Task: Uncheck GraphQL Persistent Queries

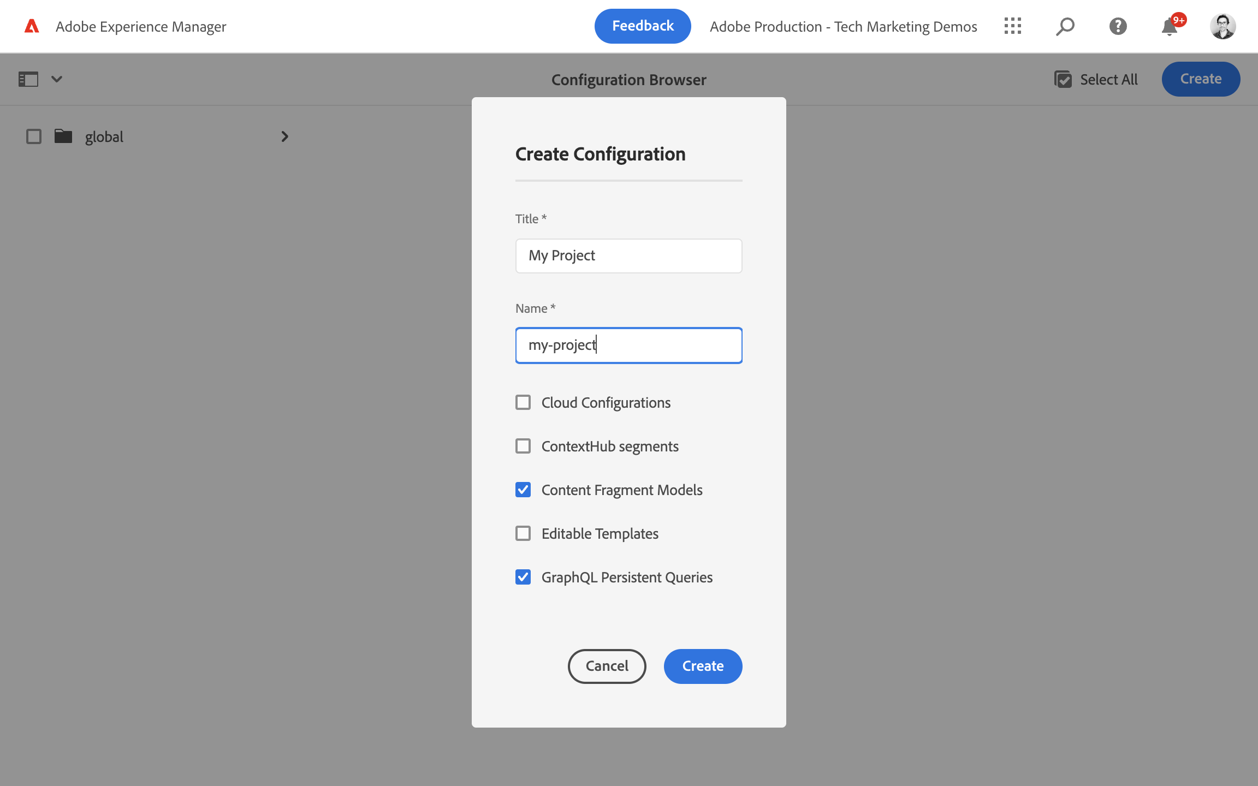Action: pos(523,577)
